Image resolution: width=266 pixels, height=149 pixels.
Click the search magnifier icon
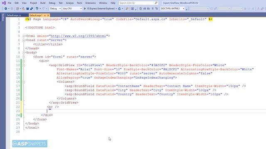[x=156, y=3]
